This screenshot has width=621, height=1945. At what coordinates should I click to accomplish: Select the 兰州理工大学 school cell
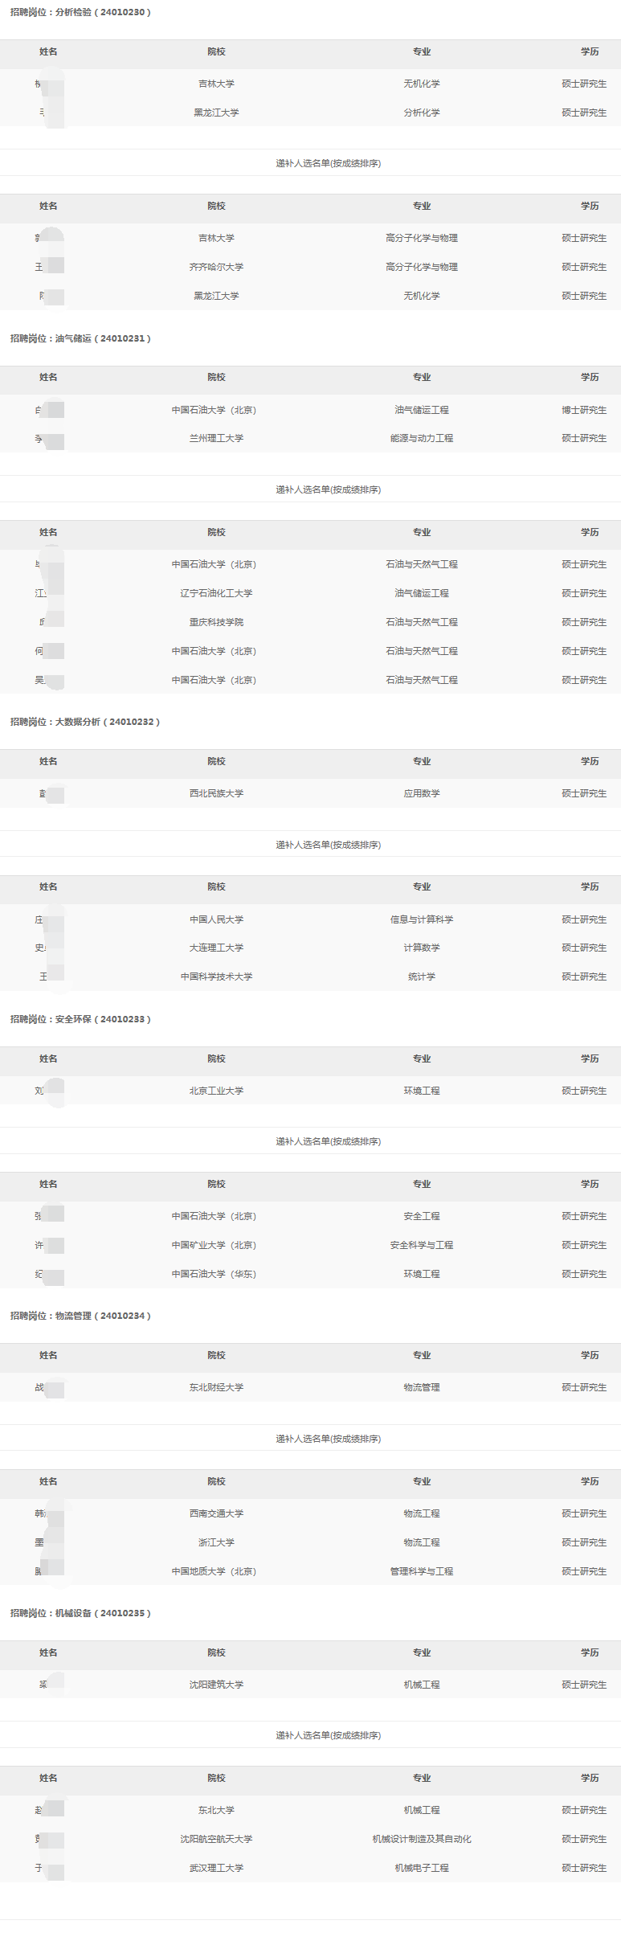(216, 438)
